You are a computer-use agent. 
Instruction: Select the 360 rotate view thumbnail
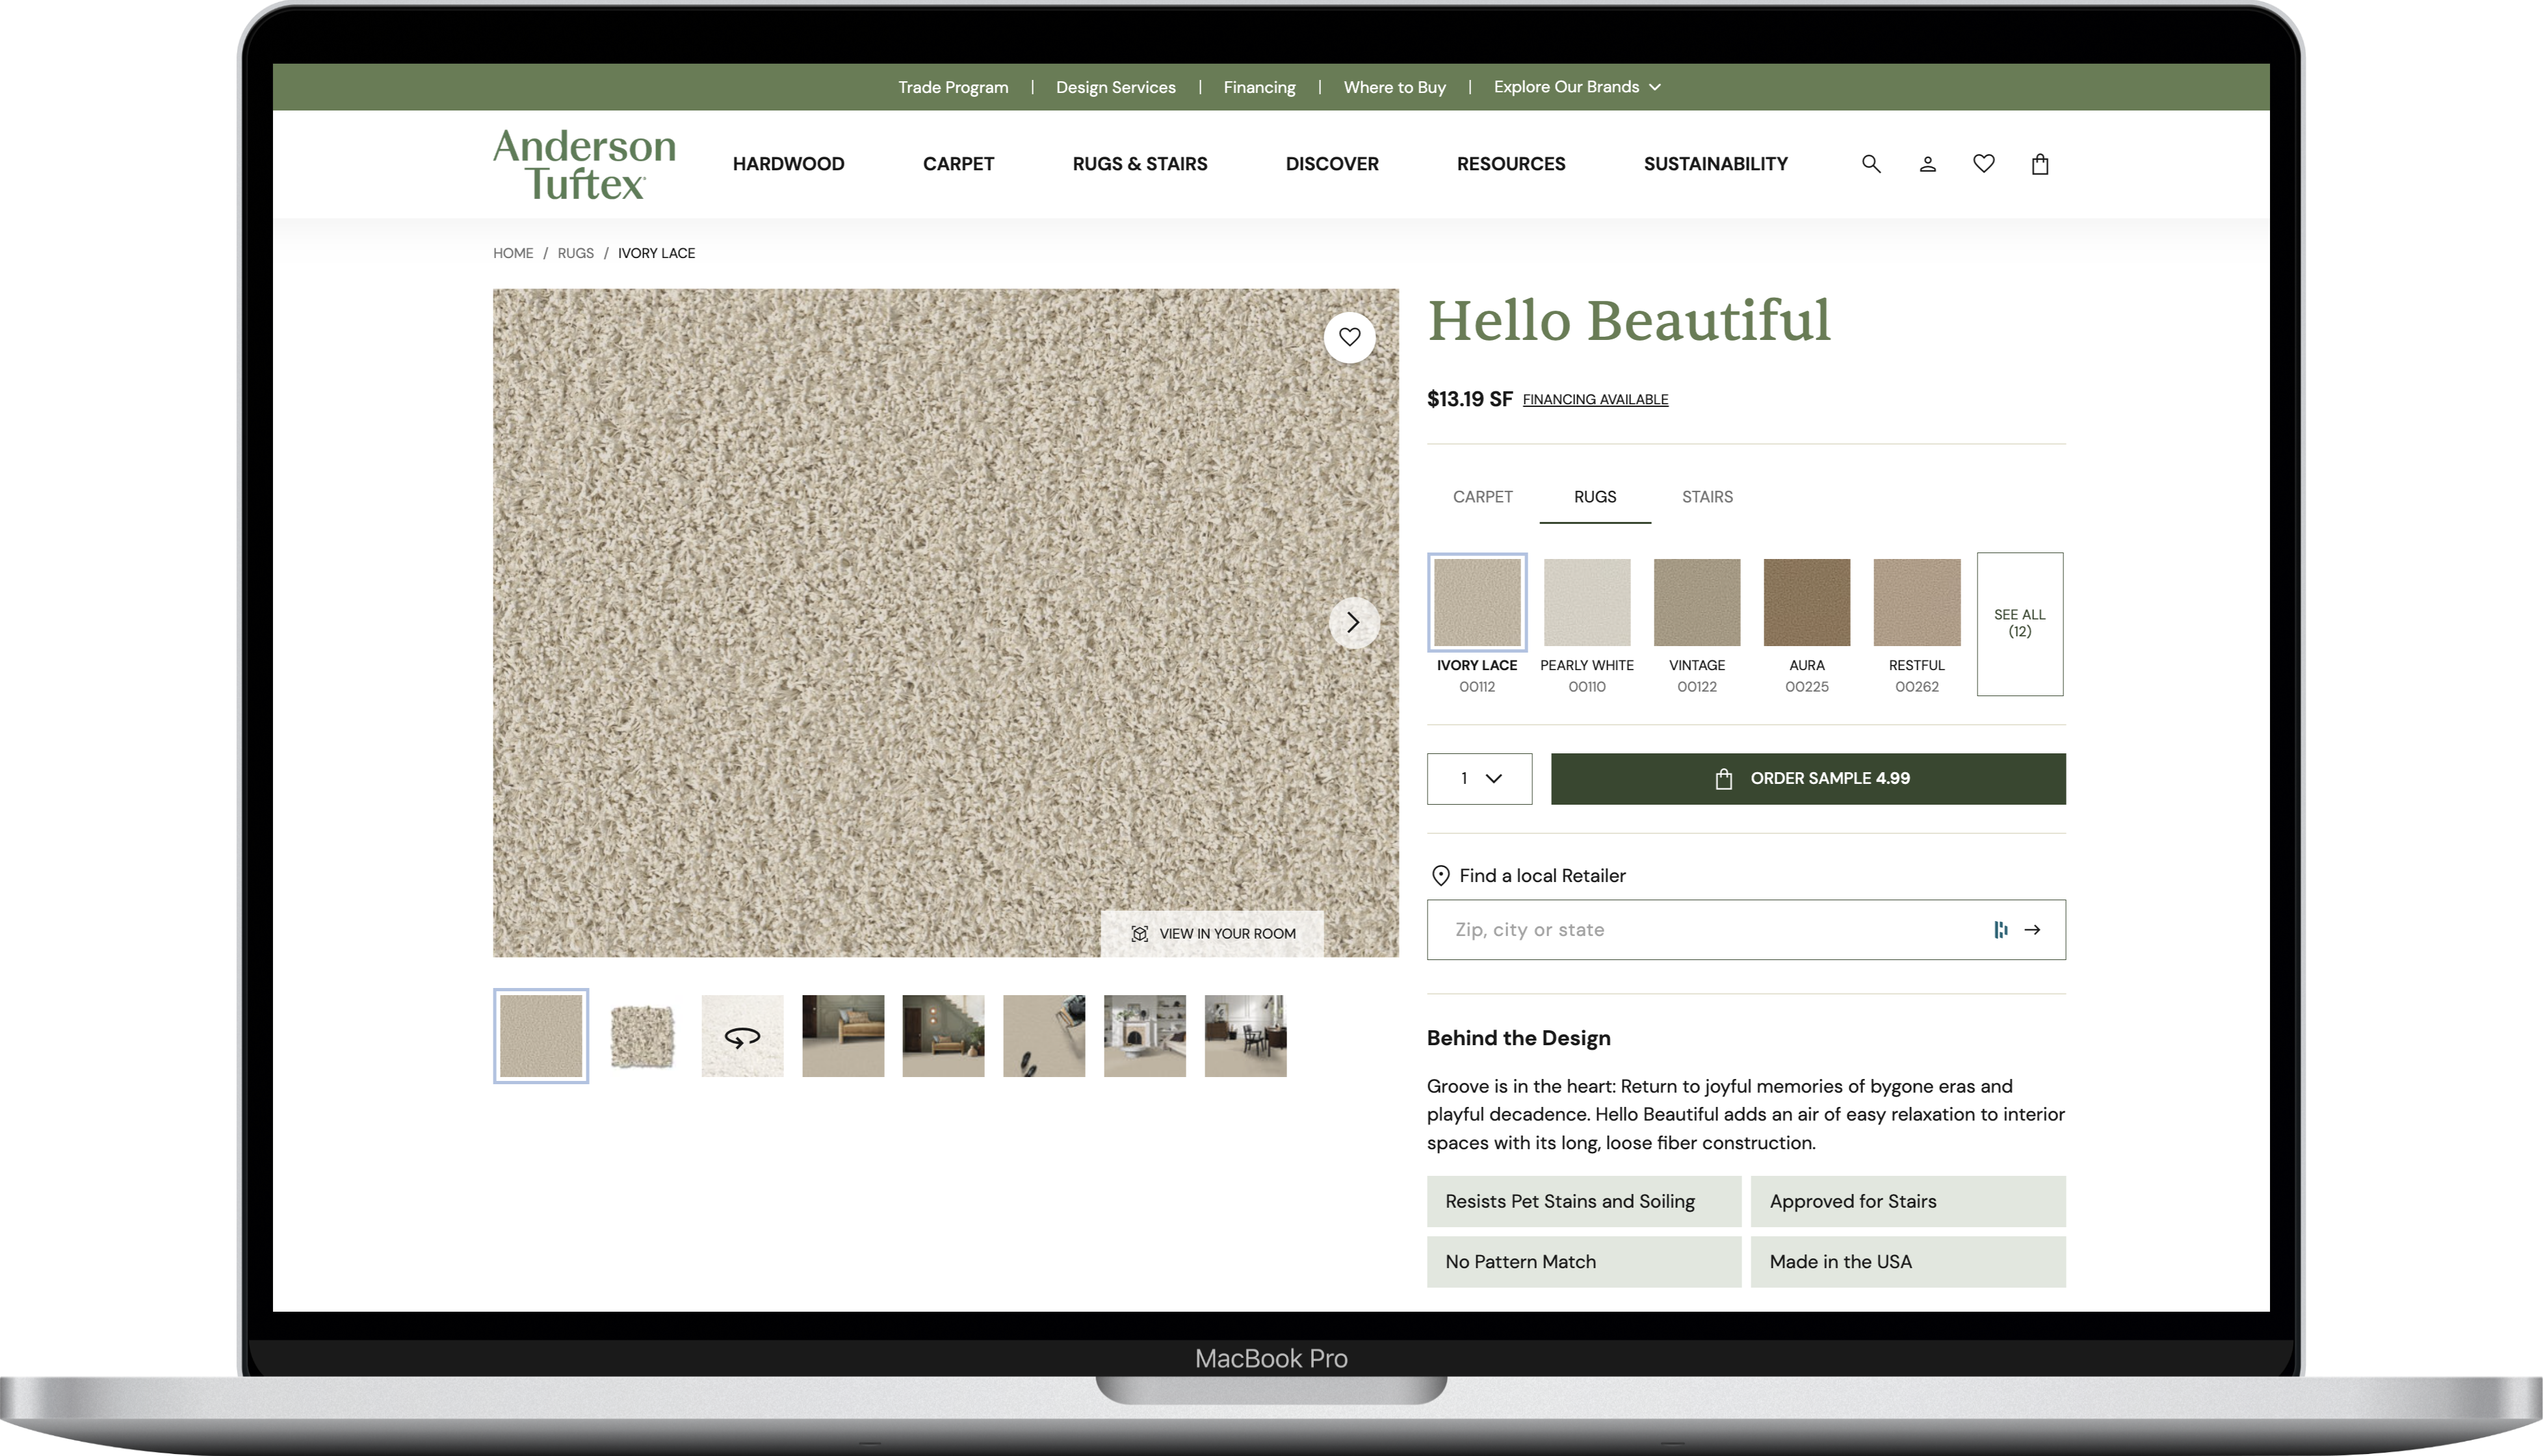coord(742,1036)
